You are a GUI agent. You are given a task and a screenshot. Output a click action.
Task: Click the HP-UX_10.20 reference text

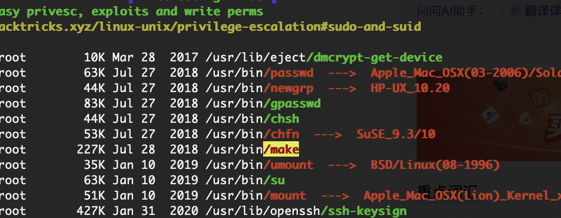tap(410, 89)
